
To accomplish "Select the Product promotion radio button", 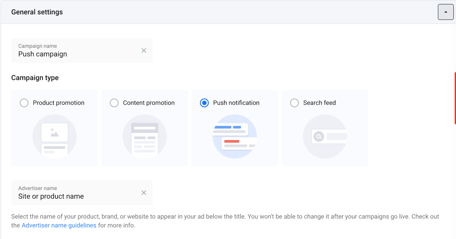I will pos(24,103).
